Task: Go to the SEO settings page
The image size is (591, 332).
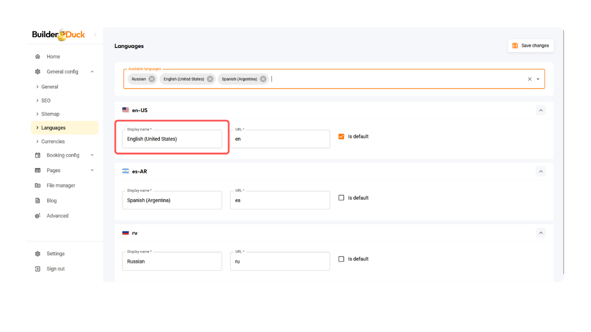Action: click(46, 101)
